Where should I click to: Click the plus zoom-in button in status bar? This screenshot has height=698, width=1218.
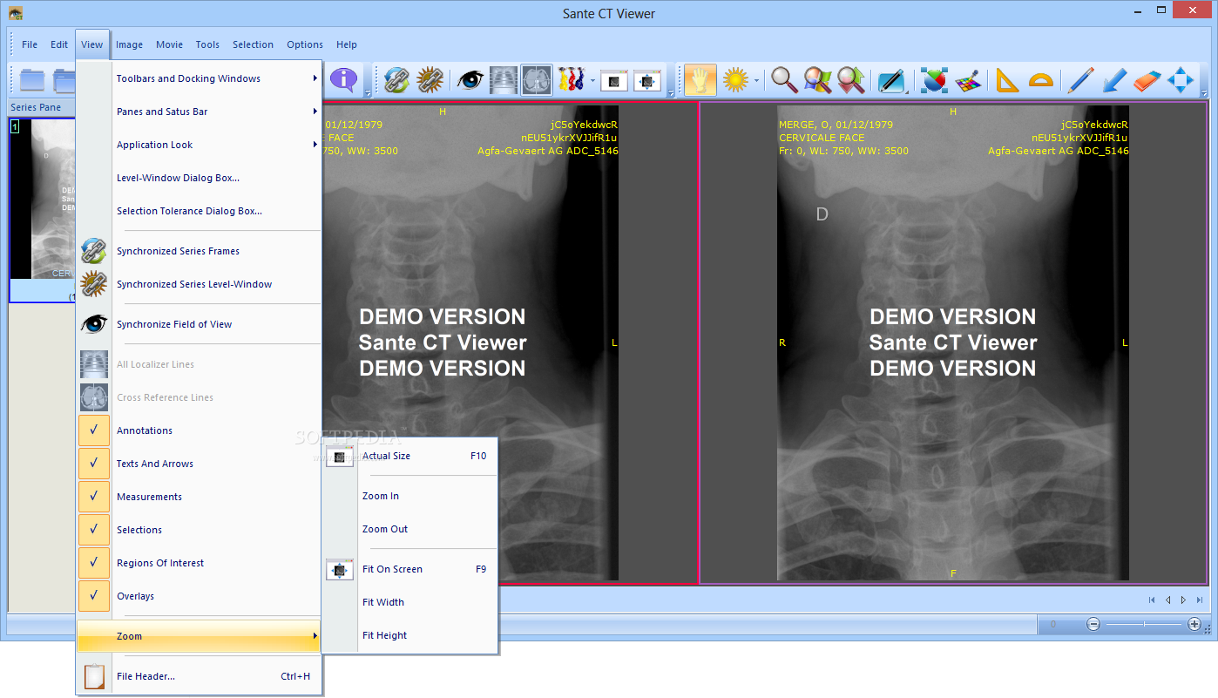point(1194,624)
